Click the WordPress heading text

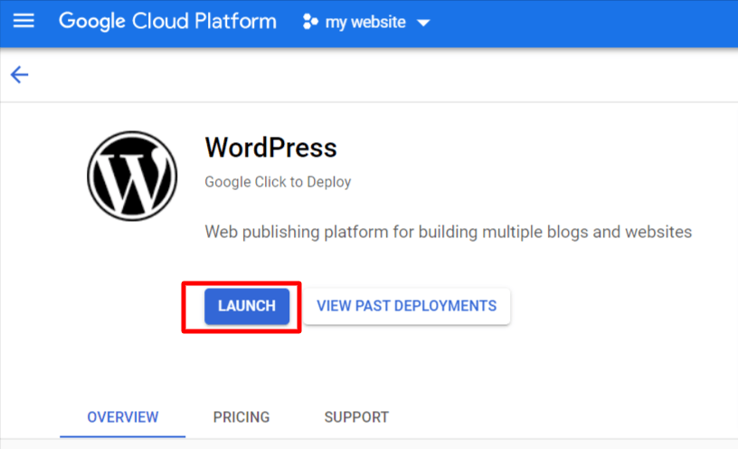pos(271,148)
